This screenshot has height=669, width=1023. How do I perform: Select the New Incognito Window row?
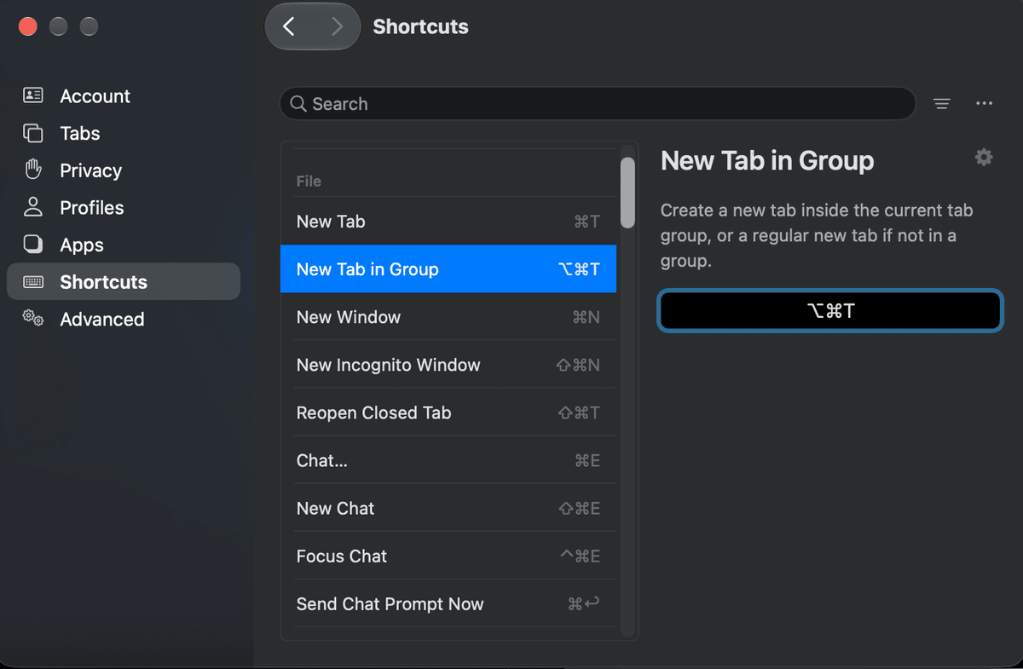(x=448, y=365)
